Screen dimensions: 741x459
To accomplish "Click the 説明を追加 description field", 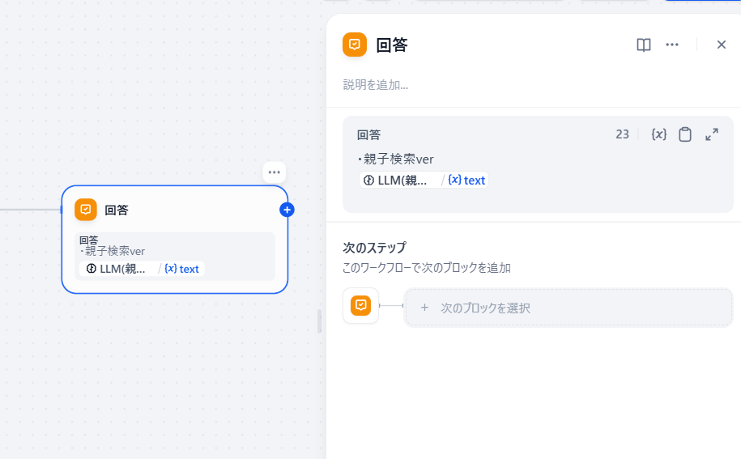I will [375, 84].
